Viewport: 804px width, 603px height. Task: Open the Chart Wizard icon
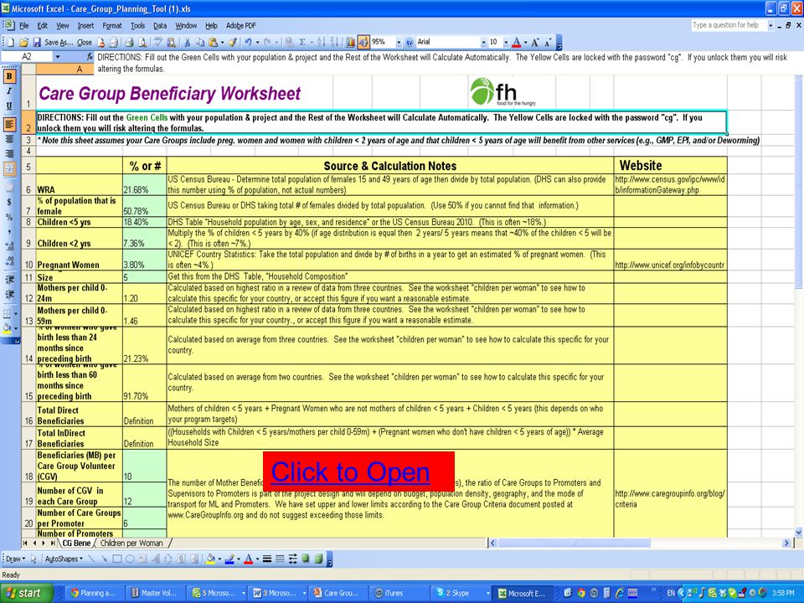[x=351, y=42]
